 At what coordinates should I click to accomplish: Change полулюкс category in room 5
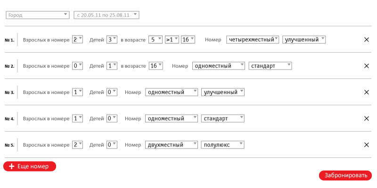point(222,145)
